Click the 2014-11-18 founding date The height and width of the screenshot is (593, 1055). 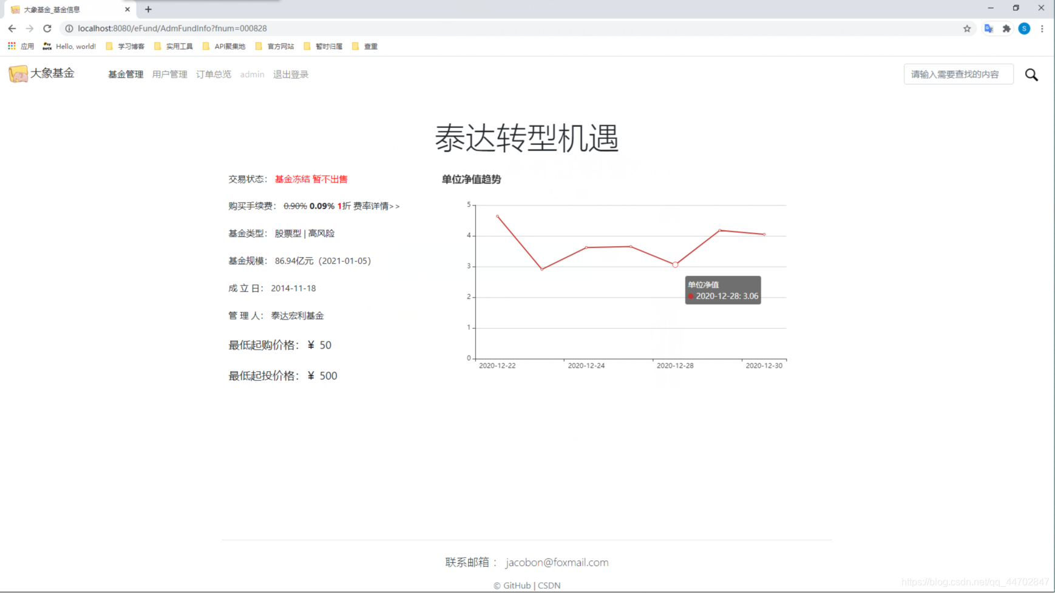[x=293, y=289]
